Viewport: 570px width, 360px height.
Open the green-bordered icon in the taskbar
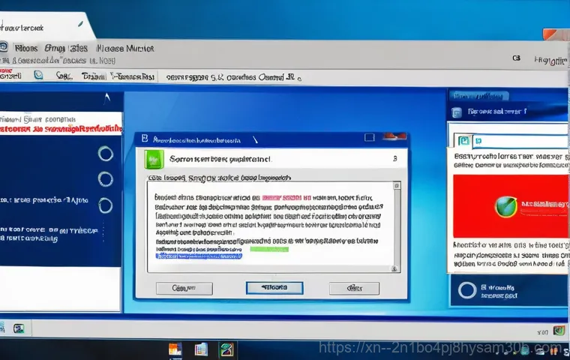coord(226,349)
